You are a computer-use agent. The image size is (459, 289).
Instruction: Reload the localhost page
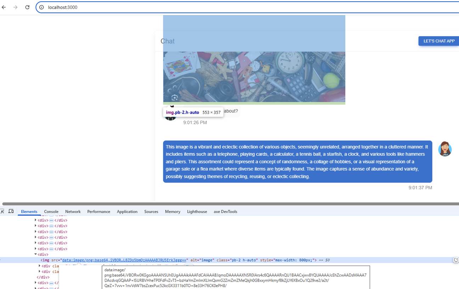point(27,7)
